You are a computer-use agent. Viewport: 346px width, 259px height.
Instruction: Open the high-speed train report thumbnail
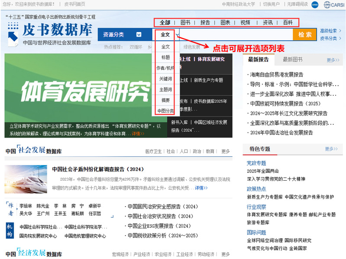[x=26, y=179]
